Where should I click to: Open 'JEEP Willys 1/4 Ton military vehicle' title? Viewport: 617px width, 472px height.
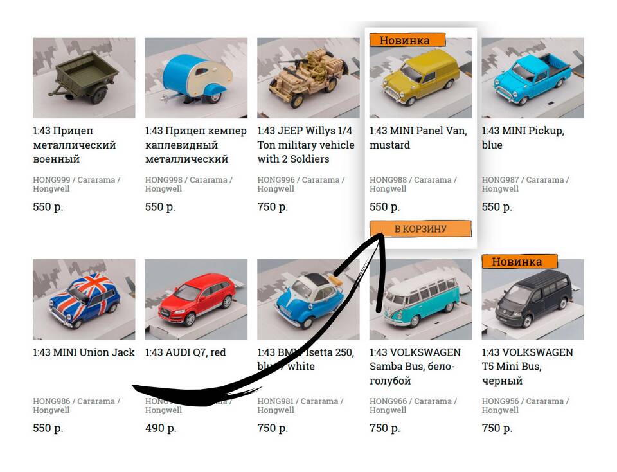pos(306,145)
